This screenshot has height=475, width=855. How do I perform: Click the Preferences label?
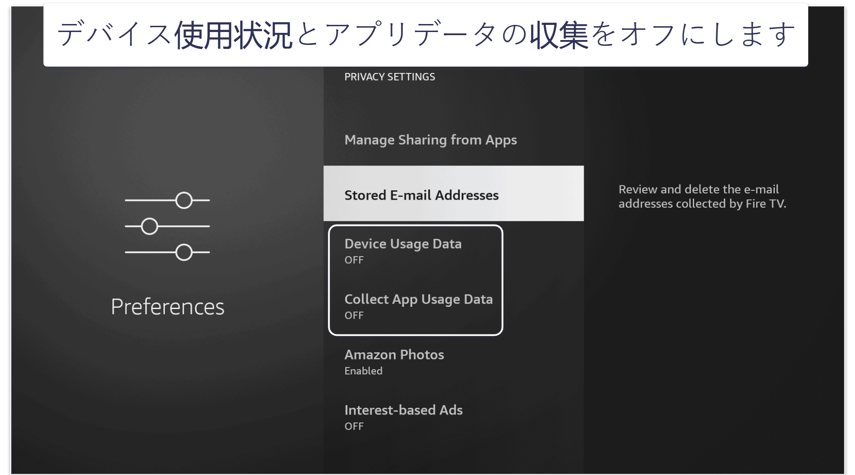(x=168, y=306)
